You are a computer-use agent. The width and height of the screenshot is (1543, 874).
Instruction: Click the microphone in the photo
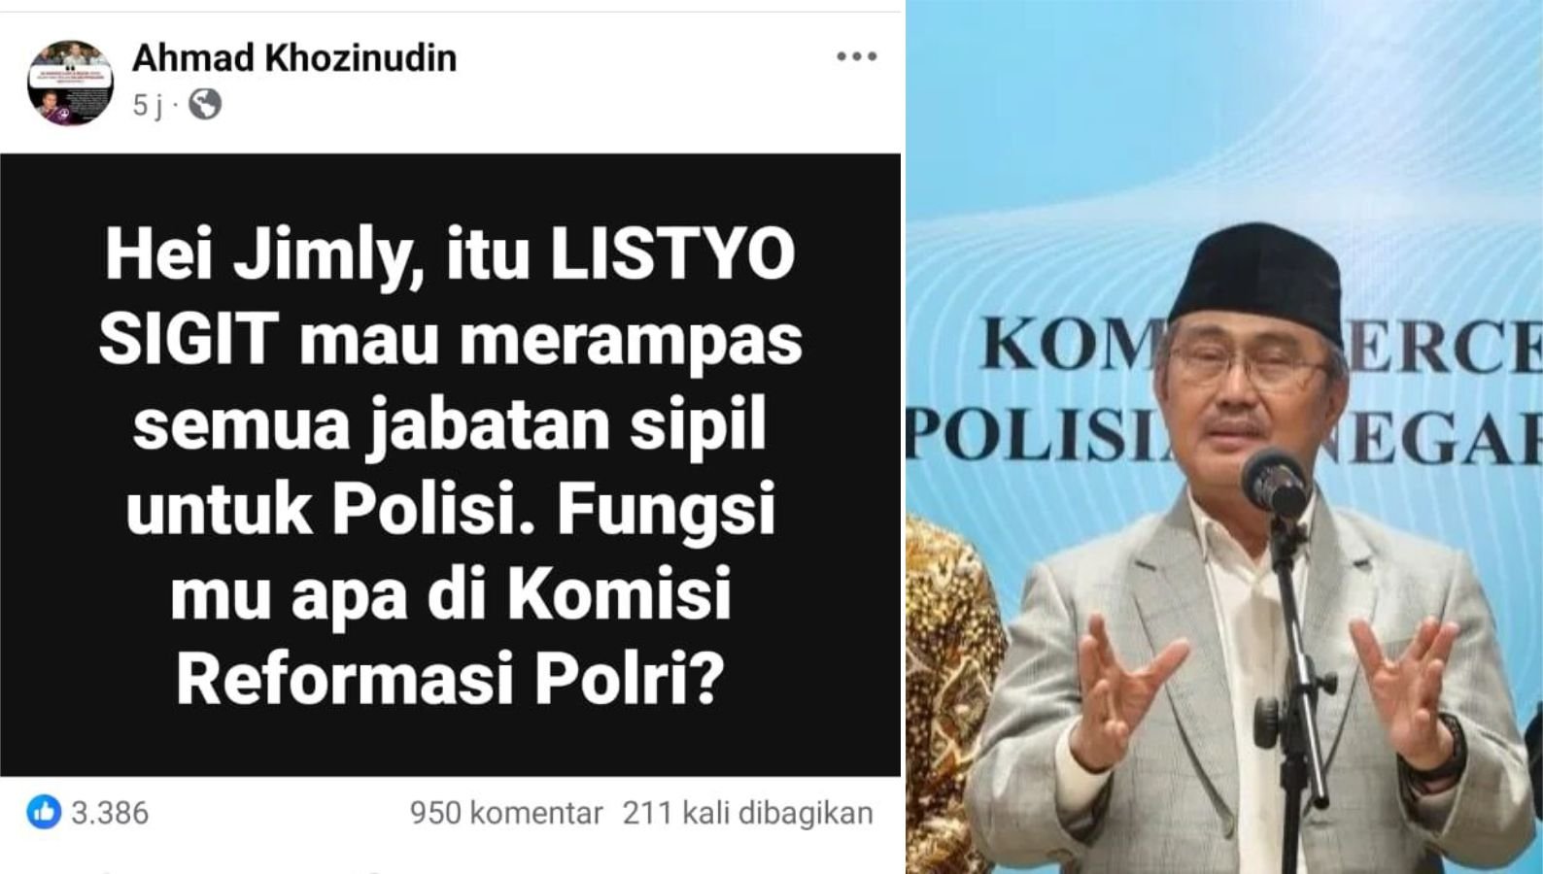point(1276,480)
